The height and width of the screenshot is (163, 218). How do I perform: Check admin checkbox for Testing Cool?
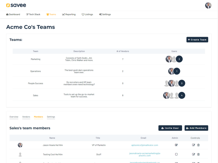coord(176,154)
